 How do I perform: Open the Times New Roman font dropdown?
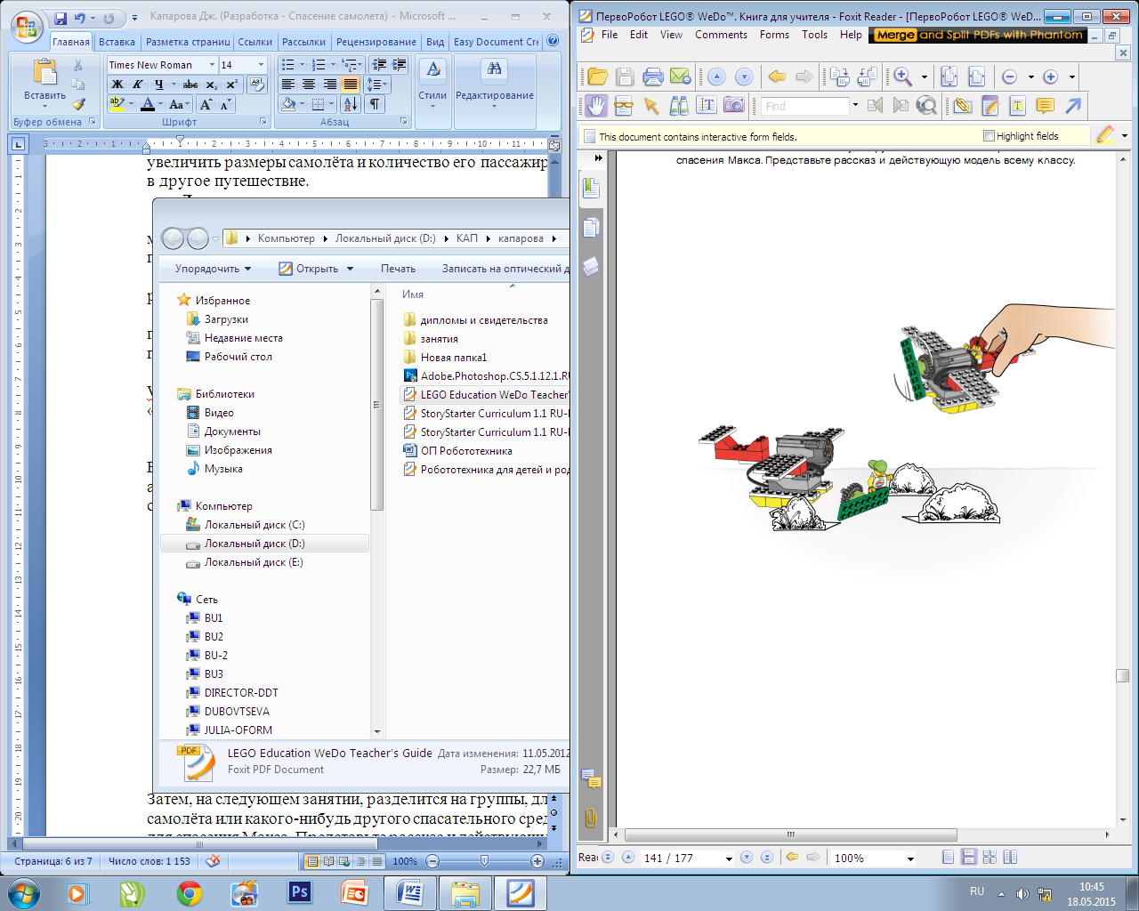(212, 65)
